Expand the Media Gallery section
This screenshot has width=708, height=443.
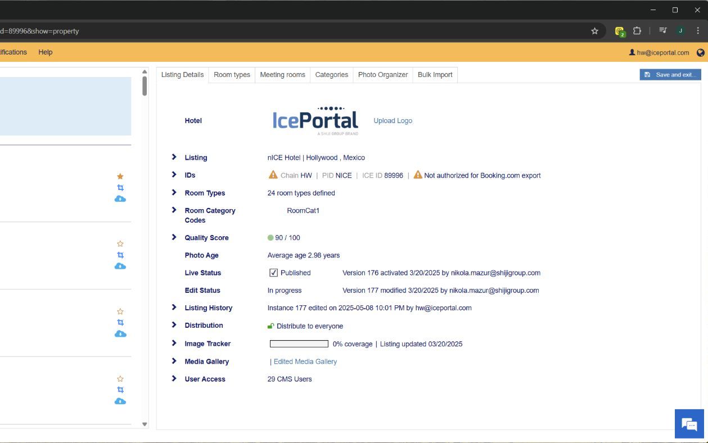click(174, 361)
